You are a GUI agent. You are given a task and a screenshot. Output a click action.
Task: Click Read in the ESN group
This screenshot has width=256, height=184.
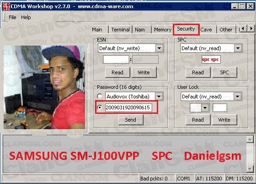tap(117, 72)
